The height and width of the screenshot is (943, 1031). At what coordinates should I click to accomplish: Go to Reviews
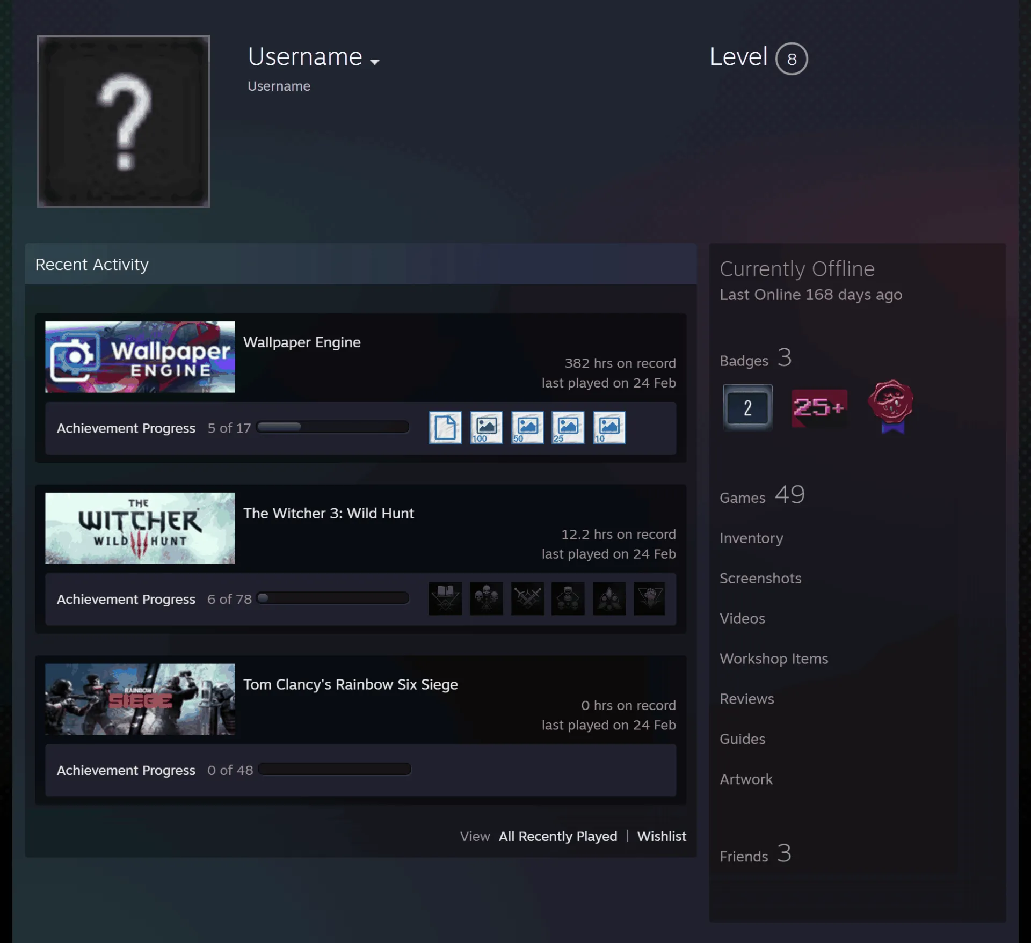click(747, 699)
